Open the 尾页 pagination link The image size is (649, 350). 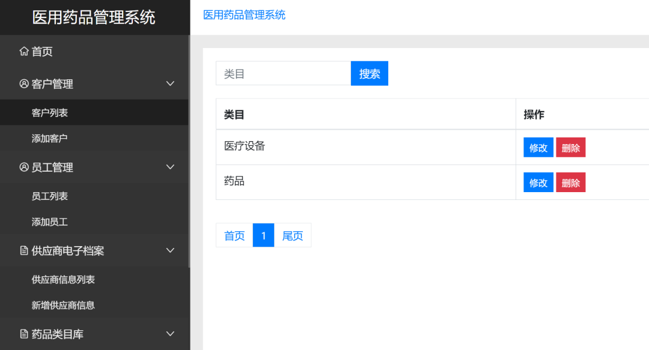point(293,235)
